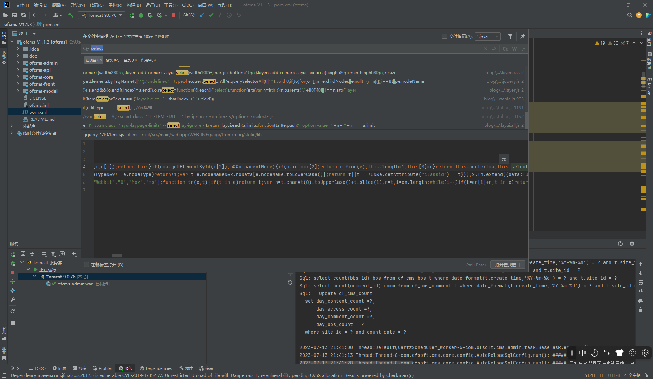The width and height of the screenshot is (653, 379).
Task: Select the filter search results icon
Action: click(x=510, y=36)
